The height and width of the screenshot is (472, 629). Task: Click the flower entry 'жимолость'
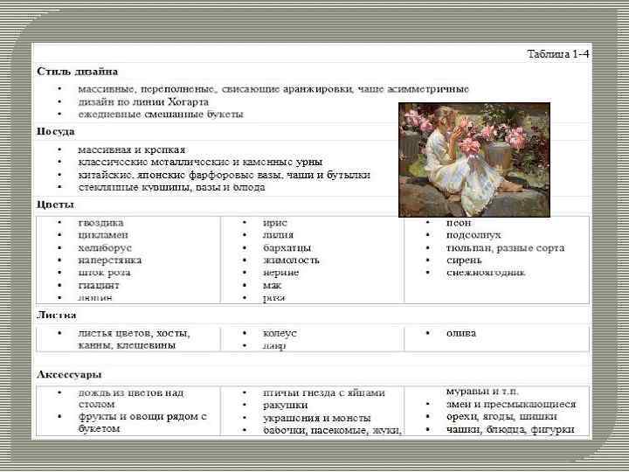click(x=291, y=260)
